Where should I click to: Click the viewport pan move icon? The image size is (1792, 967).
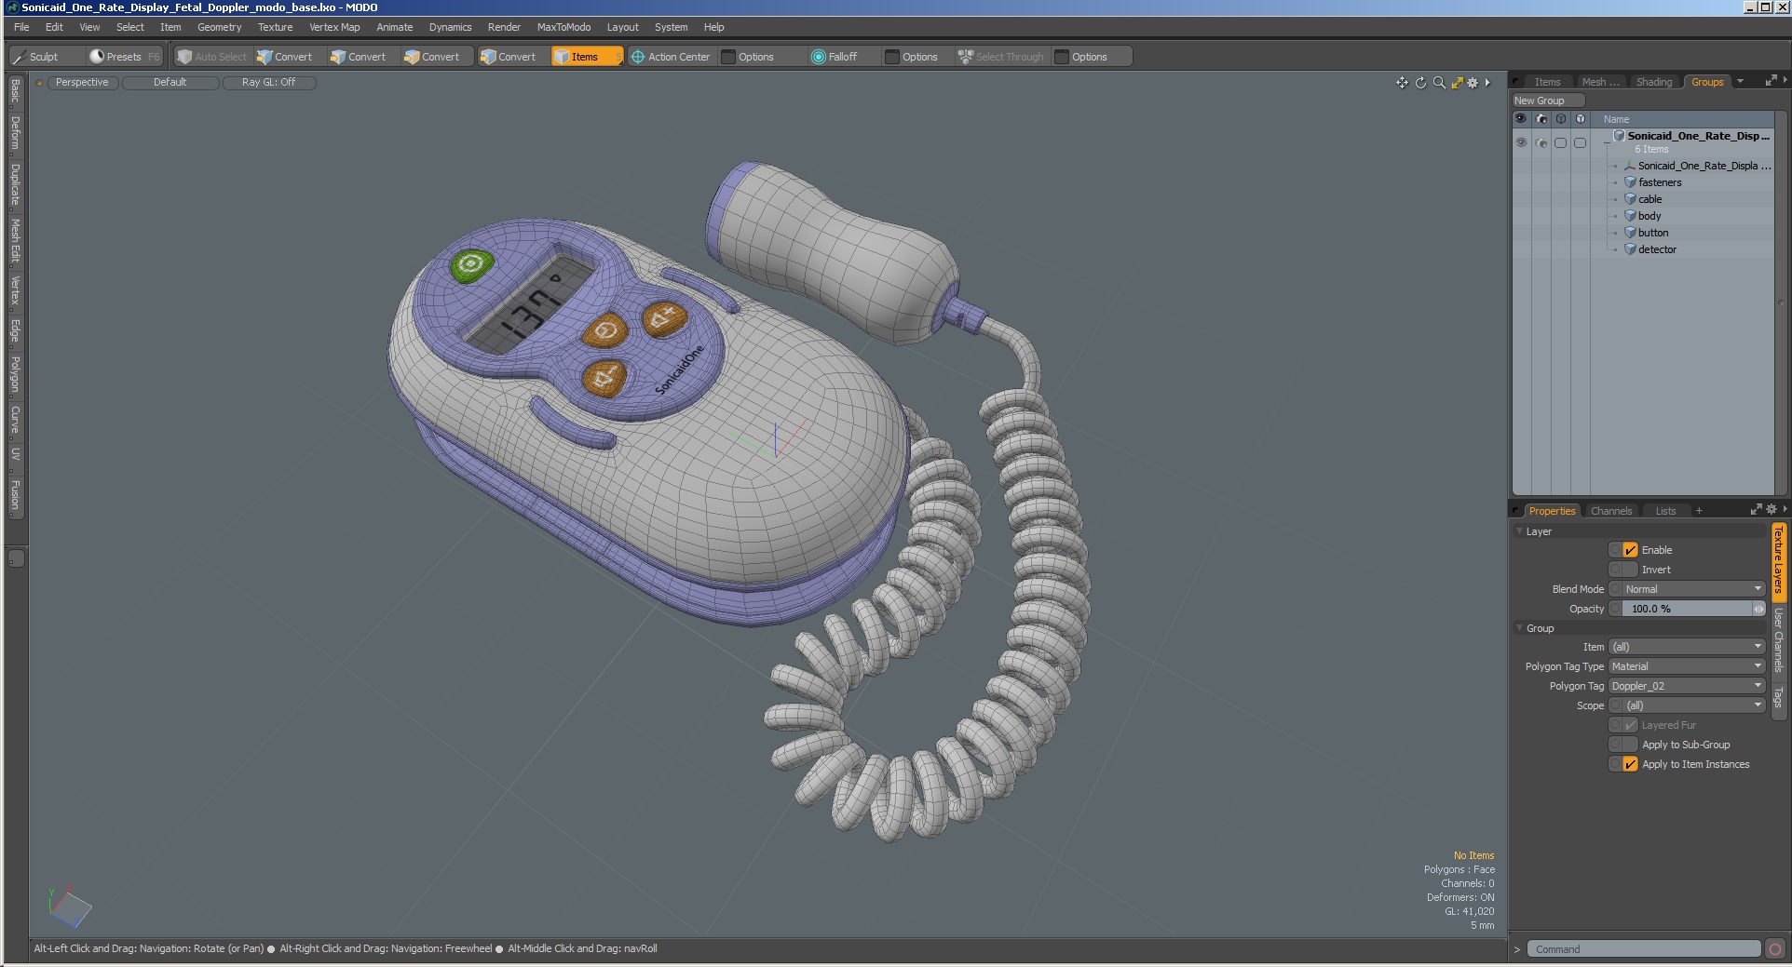pos(1402,83)
